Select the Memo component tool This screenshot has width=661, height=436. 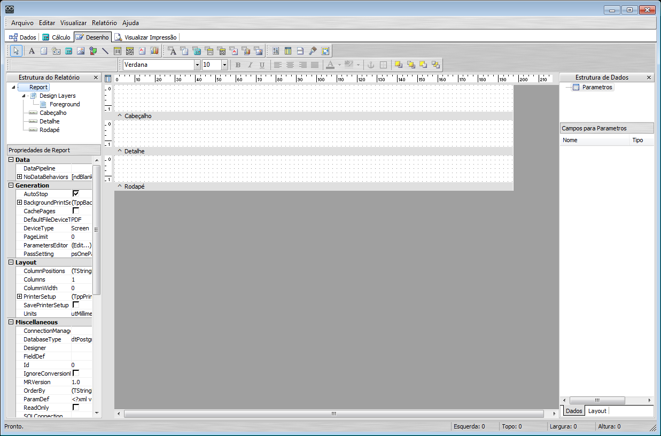point(44,51)
